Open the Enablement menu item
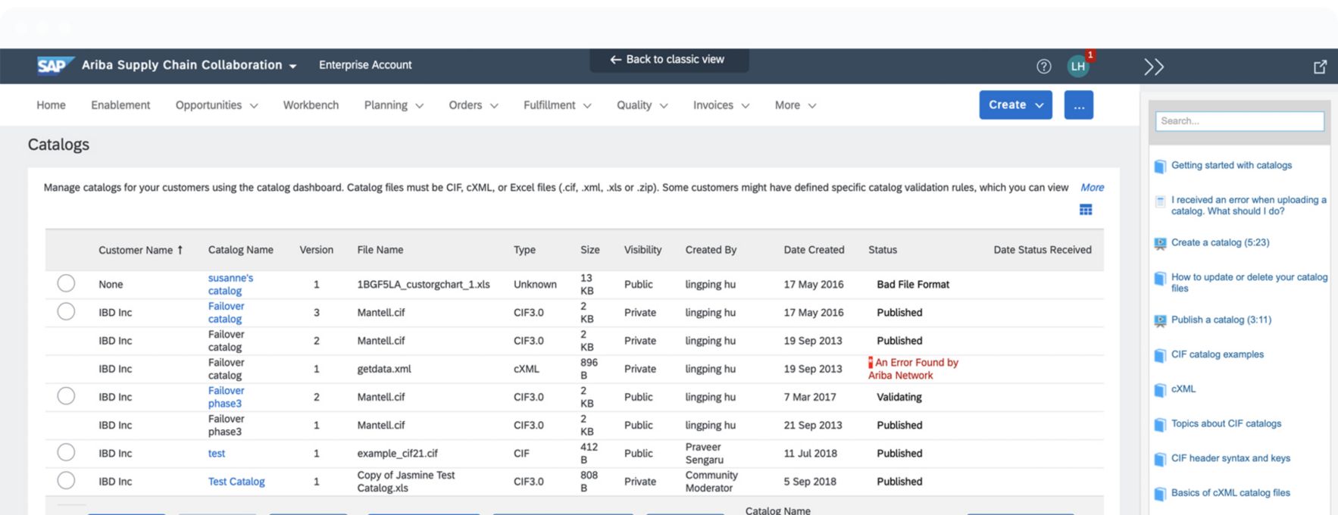This screenshot has width=1338, height=515. click(x=120, y=105)
